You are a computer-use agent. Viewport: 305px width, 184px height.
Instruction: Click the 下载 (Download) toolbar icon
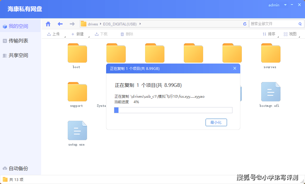tap(97, 34)
